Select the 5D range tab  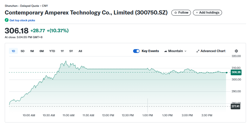(23, 51)
